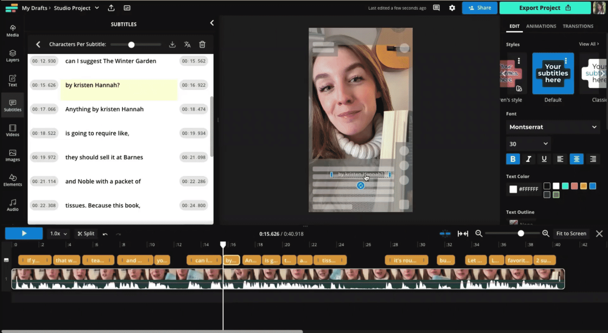
Task: Open the Audio sidebar panel
Action: coord(13,205)
